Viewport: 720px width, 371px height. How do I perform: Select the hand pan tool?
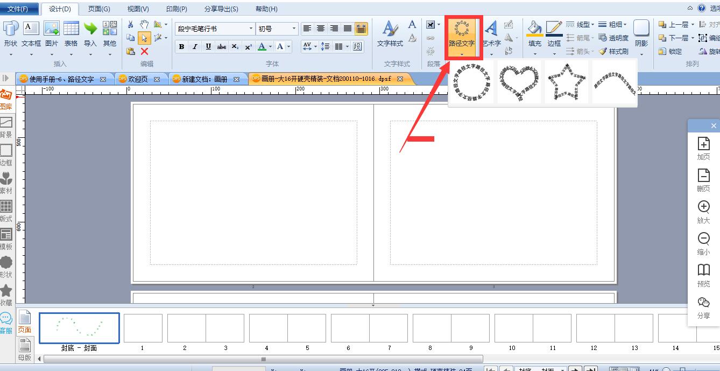144,24
